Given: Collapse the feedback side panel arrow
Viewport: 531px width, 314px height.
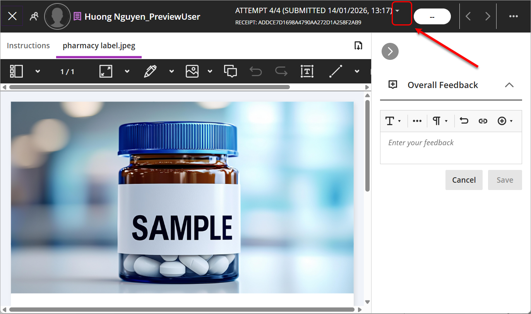Looking at the screenshot, I should 390,51.
